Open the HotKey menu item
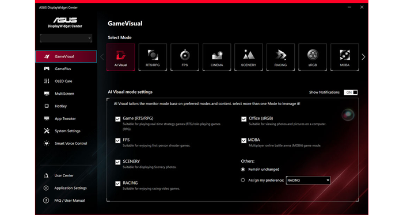The width and height of the screenshot is (403, 215). tap(66, 106)
